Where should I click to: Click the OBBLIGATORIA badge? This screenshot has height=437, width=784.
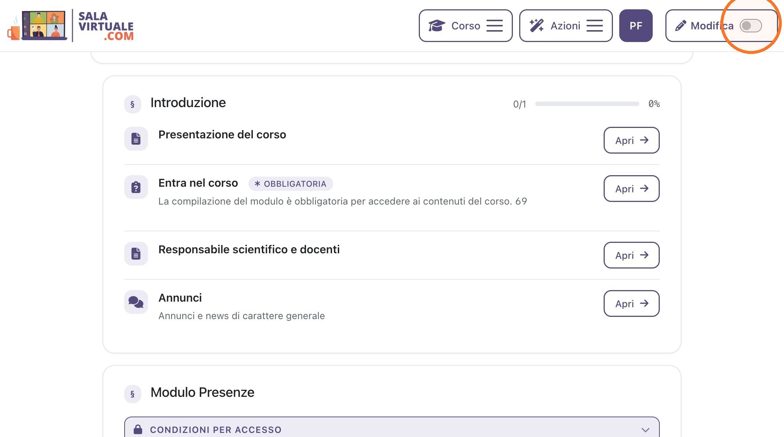click(x=290, y=184)
